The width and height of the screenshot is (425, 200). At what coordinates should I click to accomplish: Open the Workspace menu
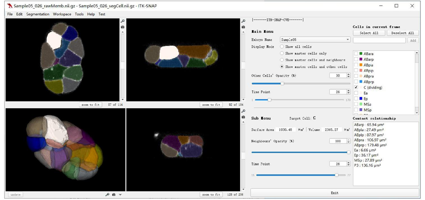click(x=63, y=14)
